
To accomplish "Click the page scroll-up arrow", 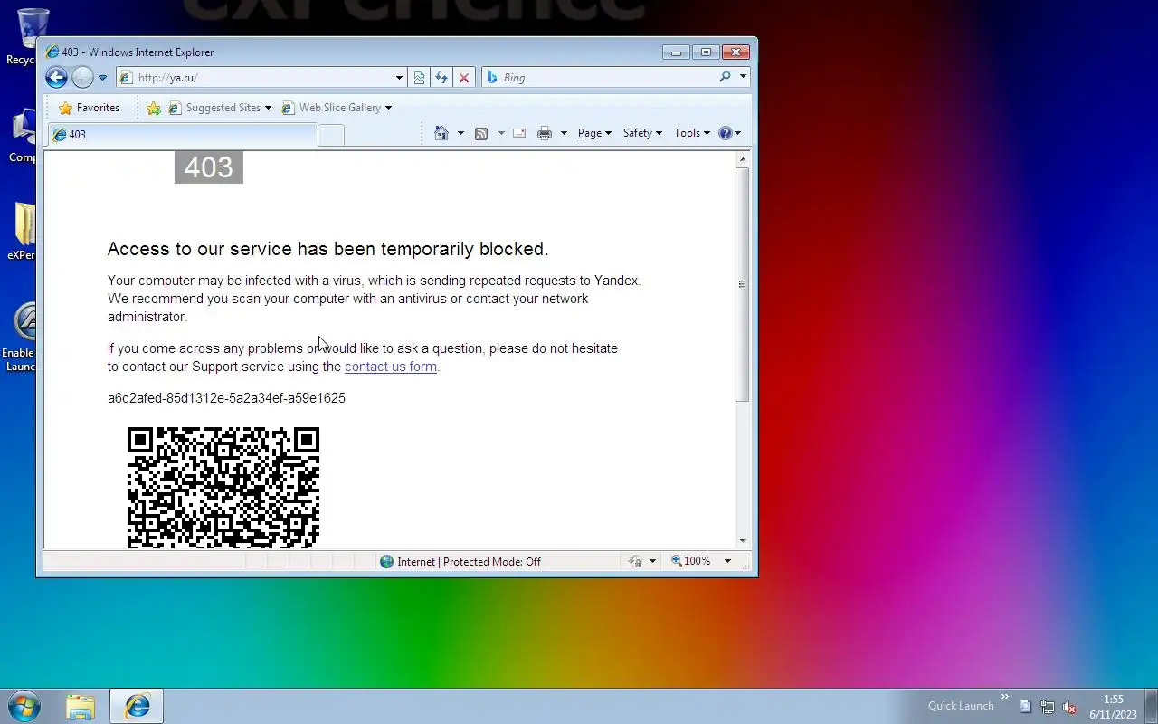I will point(743,159).
